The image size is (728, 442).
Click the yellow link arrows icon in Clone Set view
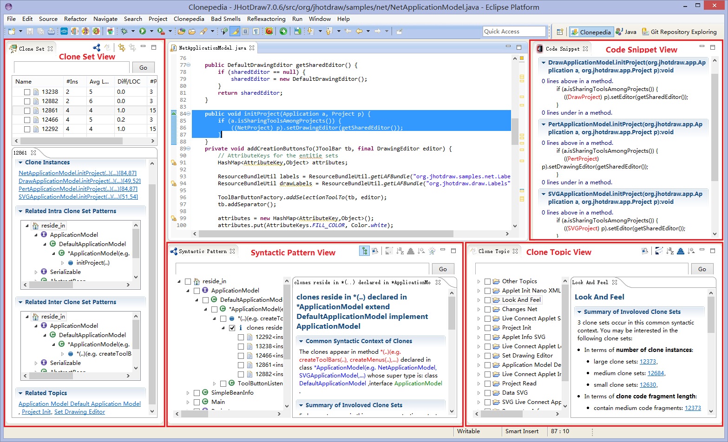pyautogui.click(x=122, y=47)
